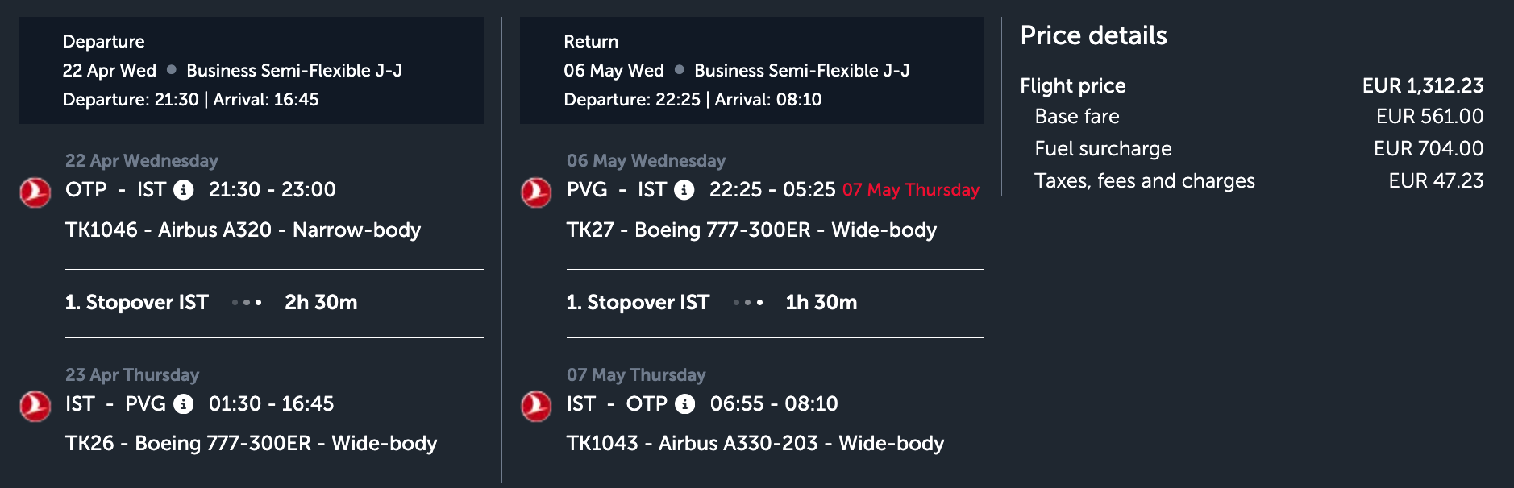Click the departure stopover three-dots indicator
1514x488 pixels.
[247, 303]
